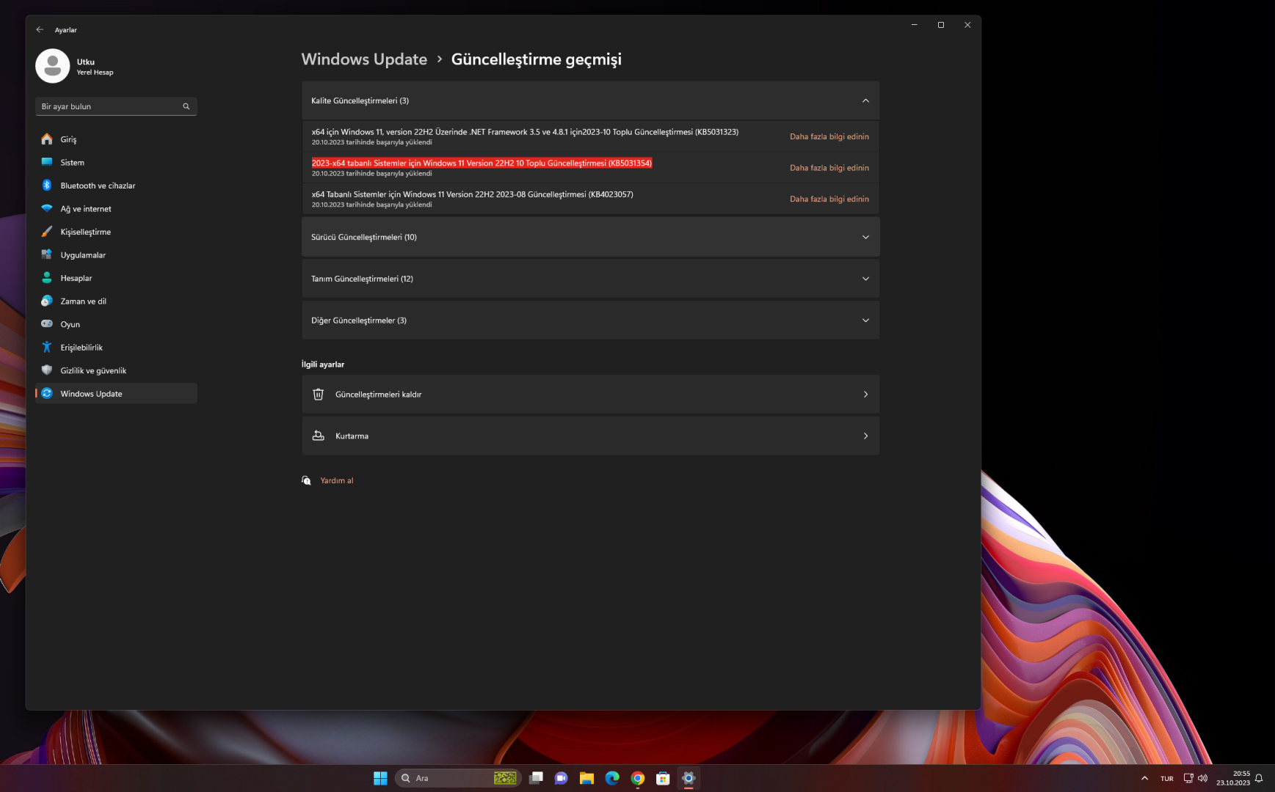Screen dimensions: 1275x792
Task: Open Kurtarma using its right chevron
Action: click(x=865, y=436)
